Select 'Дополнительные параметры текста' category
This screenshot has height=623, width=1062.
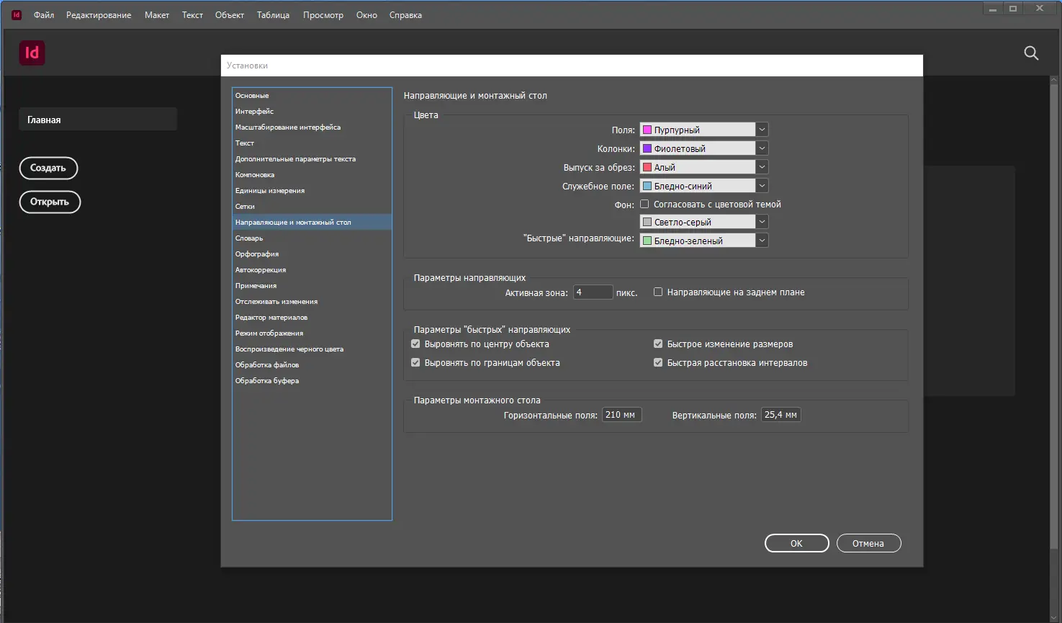click(x=312, y=159)
